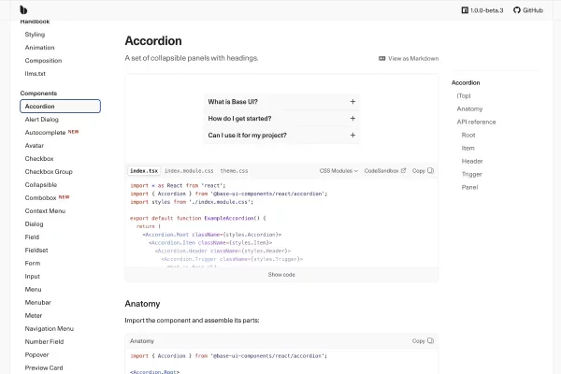Go to the Alert Dialog component page
Image resolution: width=561 pixels, height=374 pixels.
click(41, 120)
